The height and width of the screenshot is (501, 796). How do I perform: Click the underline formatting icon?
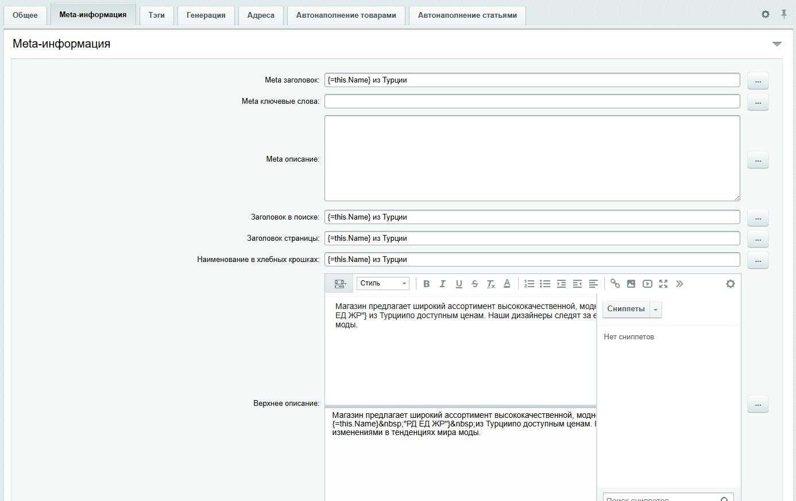pyautogui.click(x=458, y=284)
